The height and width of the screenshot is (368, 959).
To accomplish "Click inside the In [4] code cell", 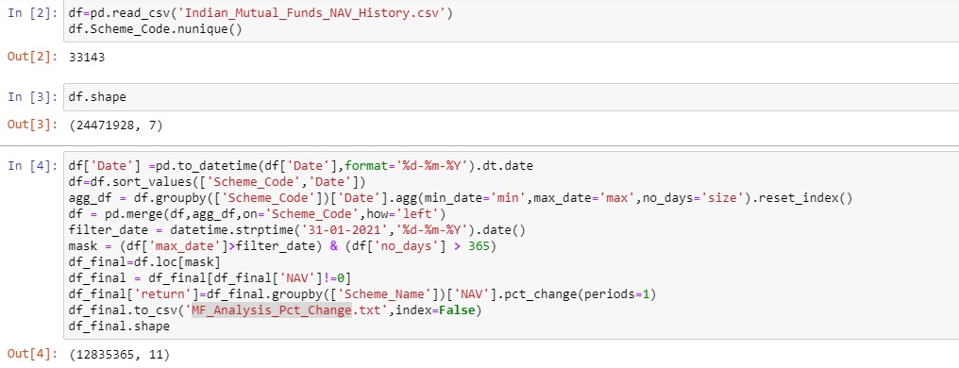I will (511, 245).
